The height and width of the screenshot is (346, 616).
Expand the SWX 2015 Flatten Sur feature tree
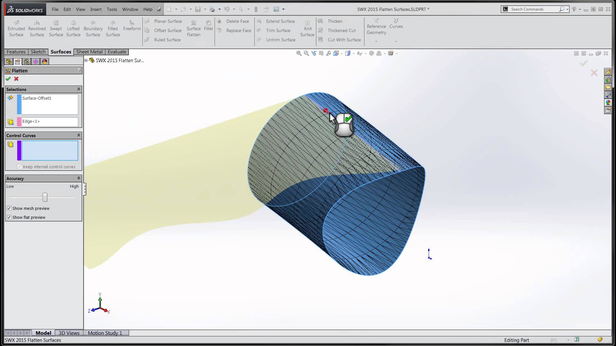pos(86,60)
